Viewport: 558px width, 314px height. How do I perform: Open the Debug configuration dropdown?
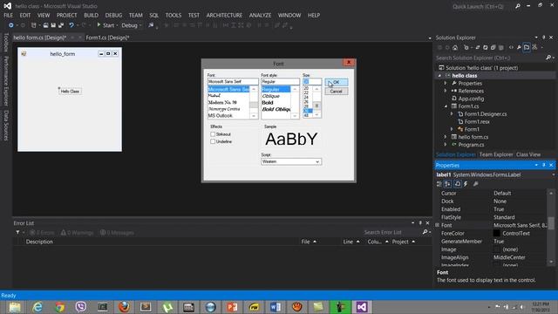coord(132,25)
